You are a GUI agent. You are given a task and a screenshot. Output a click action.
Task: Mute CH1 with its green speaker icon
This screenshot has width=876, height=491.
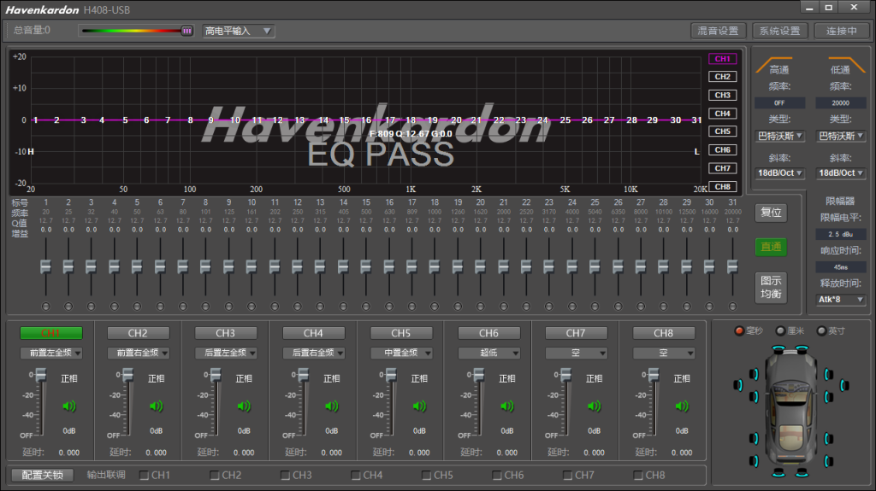point(68,406)
